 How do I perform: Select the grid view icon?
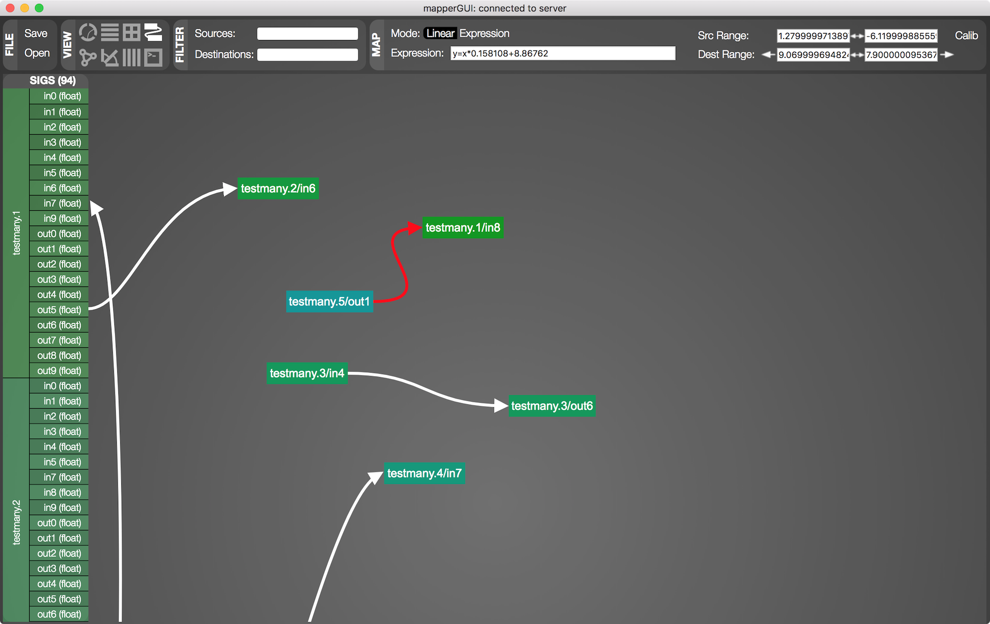131,33
